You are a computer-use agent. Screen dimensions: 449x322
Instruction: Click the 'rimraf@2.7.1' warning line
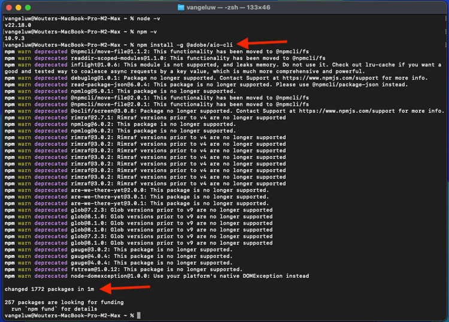click(x=145, y=118)
